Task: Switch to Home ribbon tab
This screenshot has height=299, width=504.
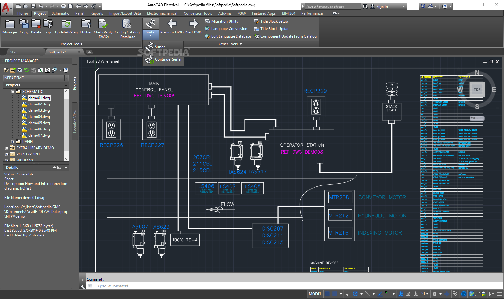Action: [x=23, y=13]
